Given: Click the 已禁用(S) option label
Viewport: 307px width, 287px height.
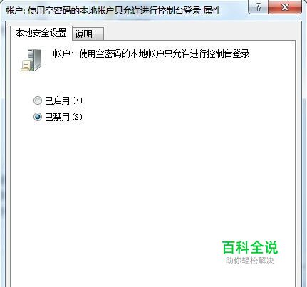Looking at the screenshot, I should point(63,117).
